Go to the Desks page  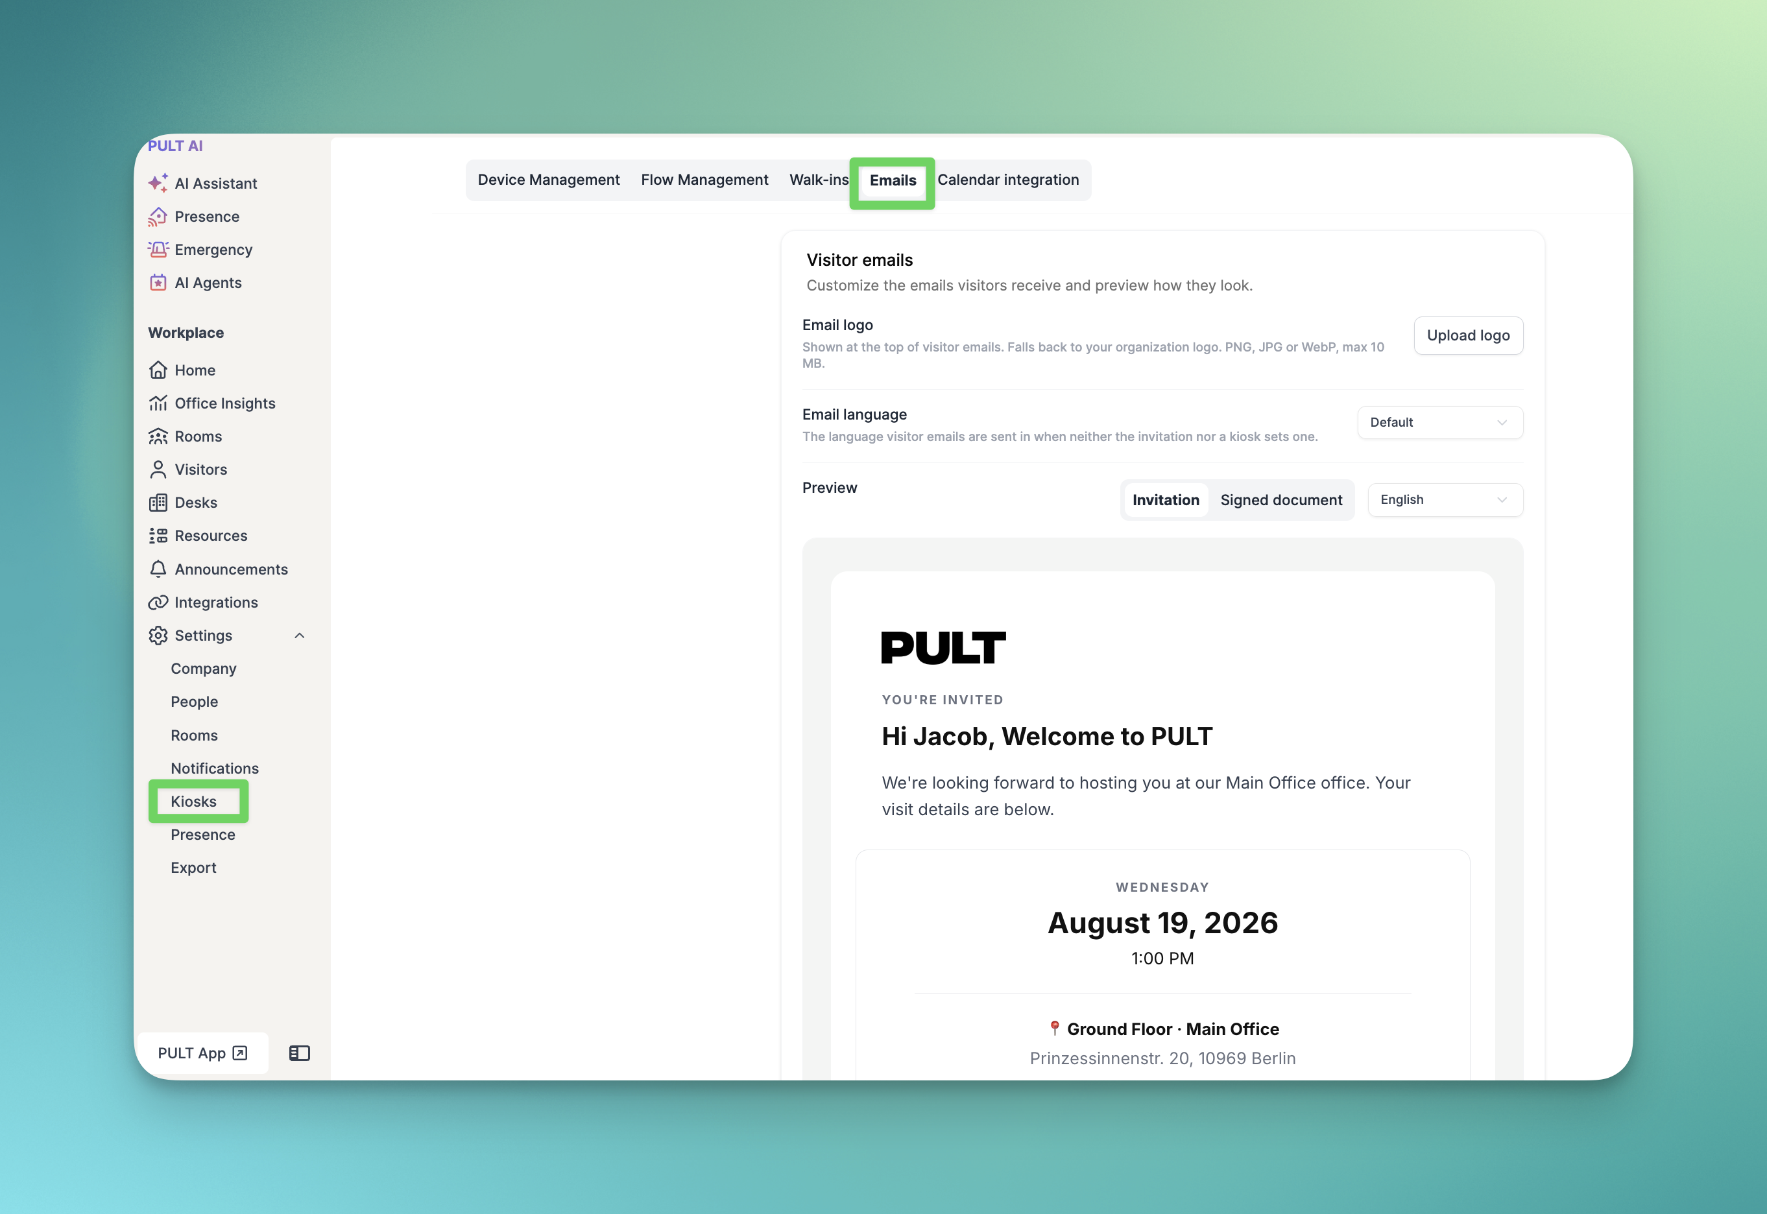197,503
